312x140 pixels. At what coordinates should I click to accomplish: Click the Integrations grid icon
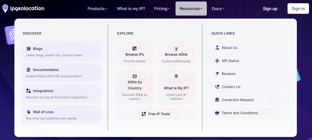click(x=29, y=91)
